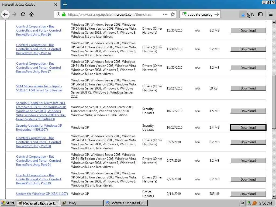Bookmark this page with the star
This screenshot has height=207, width=276.
tap(173, 14)
